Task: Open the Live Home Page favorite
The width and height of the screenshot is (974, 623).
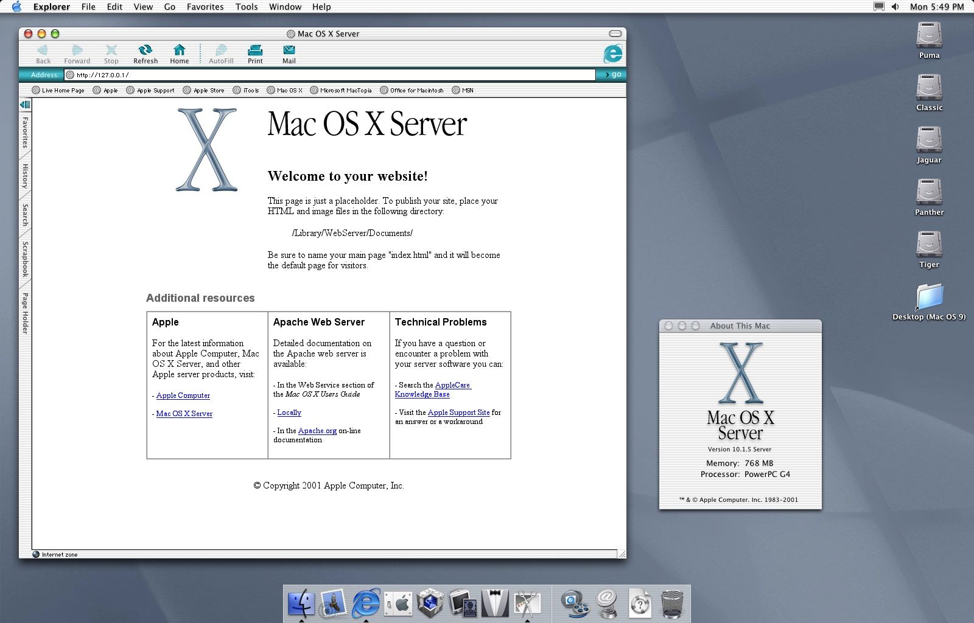Action: pyautogui.click(x=58, y=90)
